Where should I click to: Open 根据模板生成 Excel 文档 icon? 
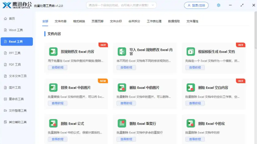(191, 51)
